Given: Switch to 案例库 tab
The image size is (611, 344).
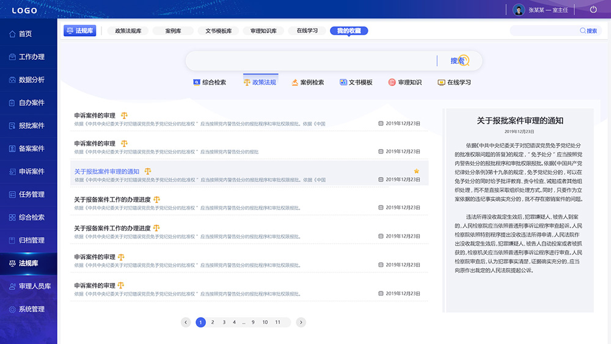Looking at the screenshot, I should point(173,31).
